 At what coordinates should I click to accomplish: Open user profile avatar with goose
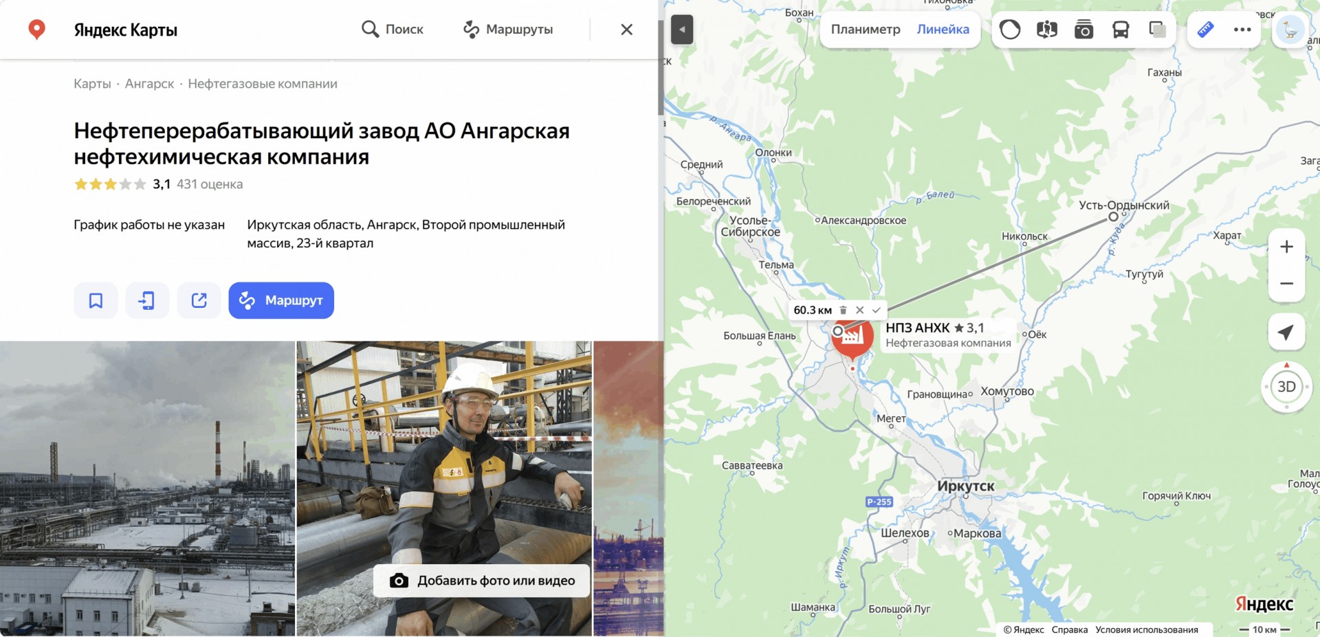[x=1290, y=31]
